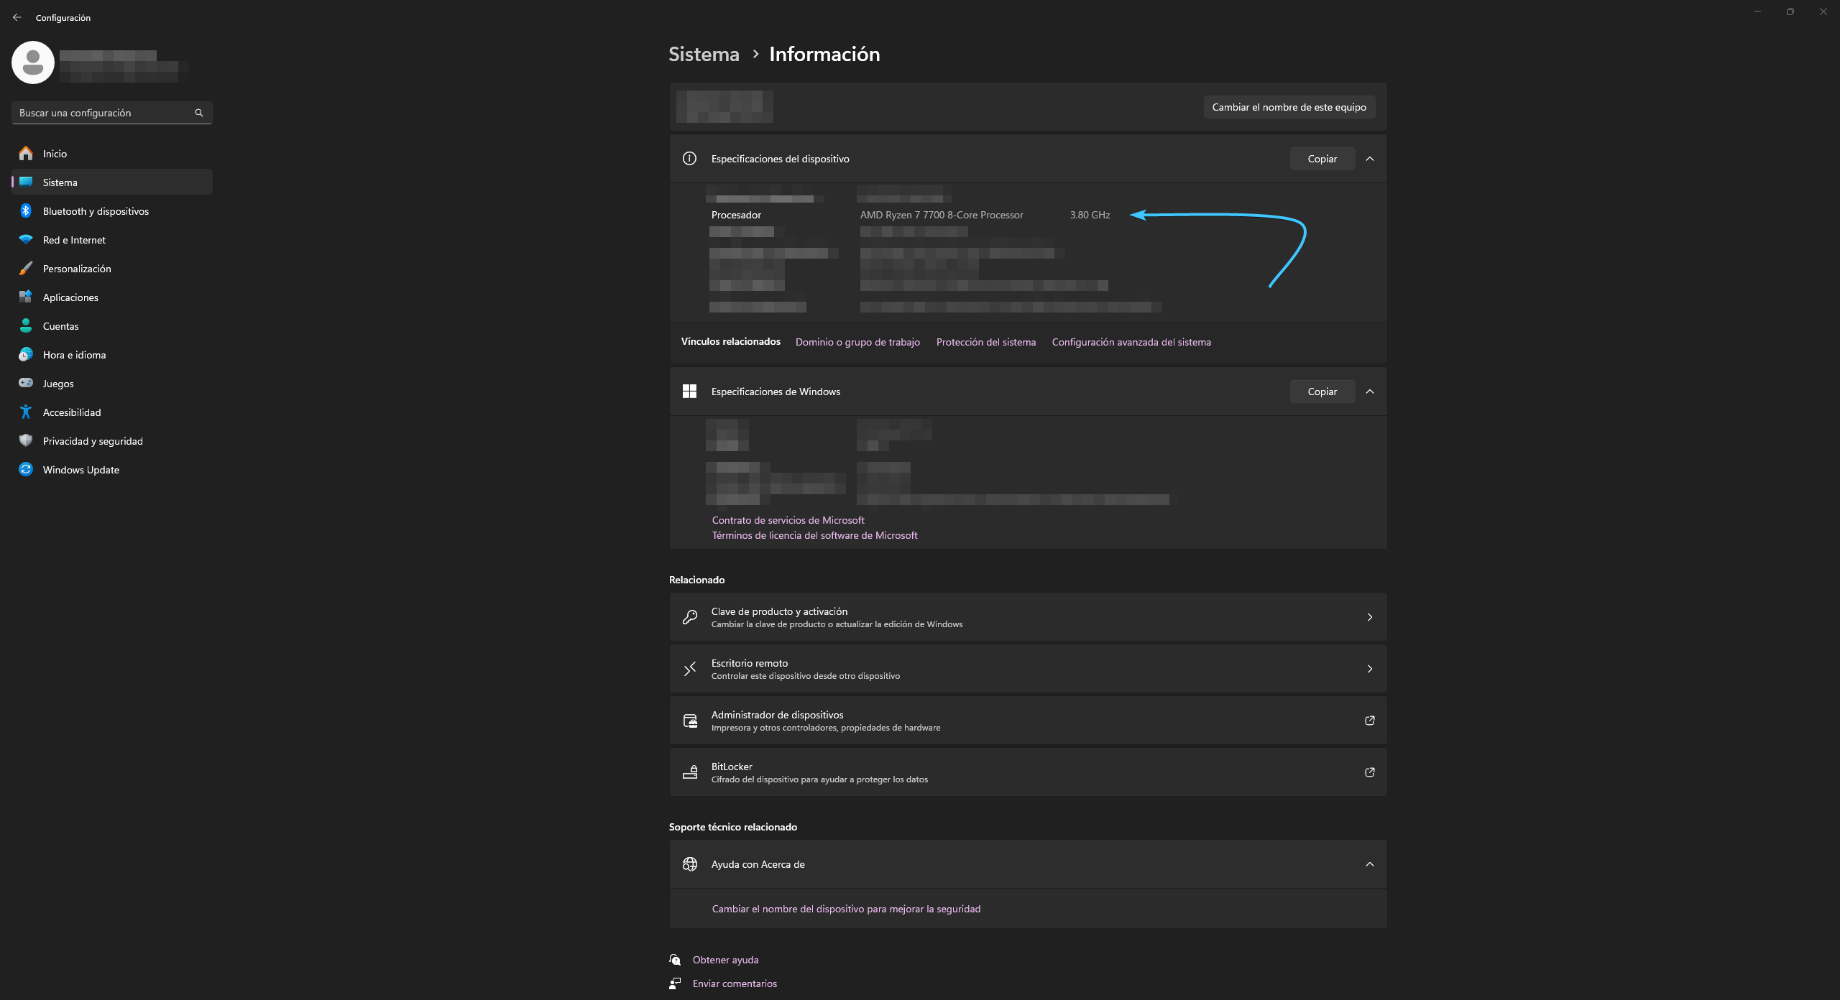This screenshot has width=1840, height=1000.
Task: Click the BitLocker lock icon
Action: 689,772
